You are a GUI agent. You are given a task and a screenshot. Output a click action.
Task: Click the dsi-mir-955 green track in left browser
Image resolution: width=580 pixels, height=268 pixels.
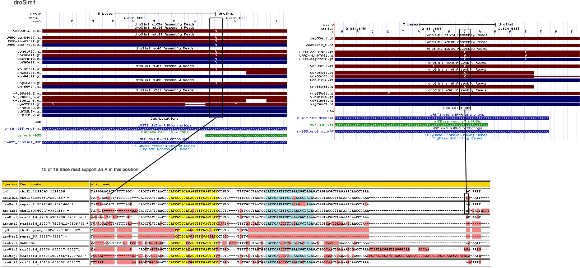click(x=246, y=135)
